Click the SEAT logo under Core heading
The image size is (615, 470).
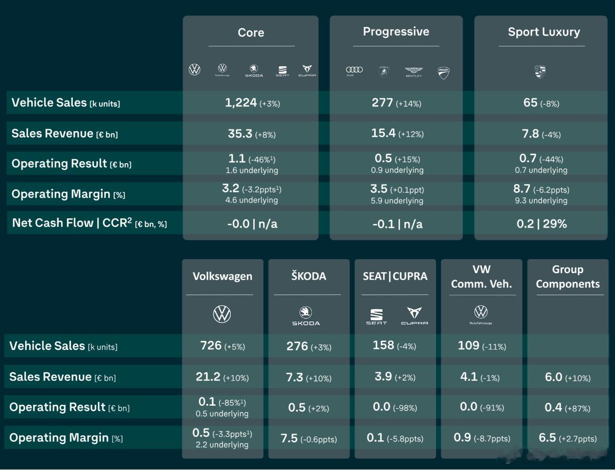(282, 71)
